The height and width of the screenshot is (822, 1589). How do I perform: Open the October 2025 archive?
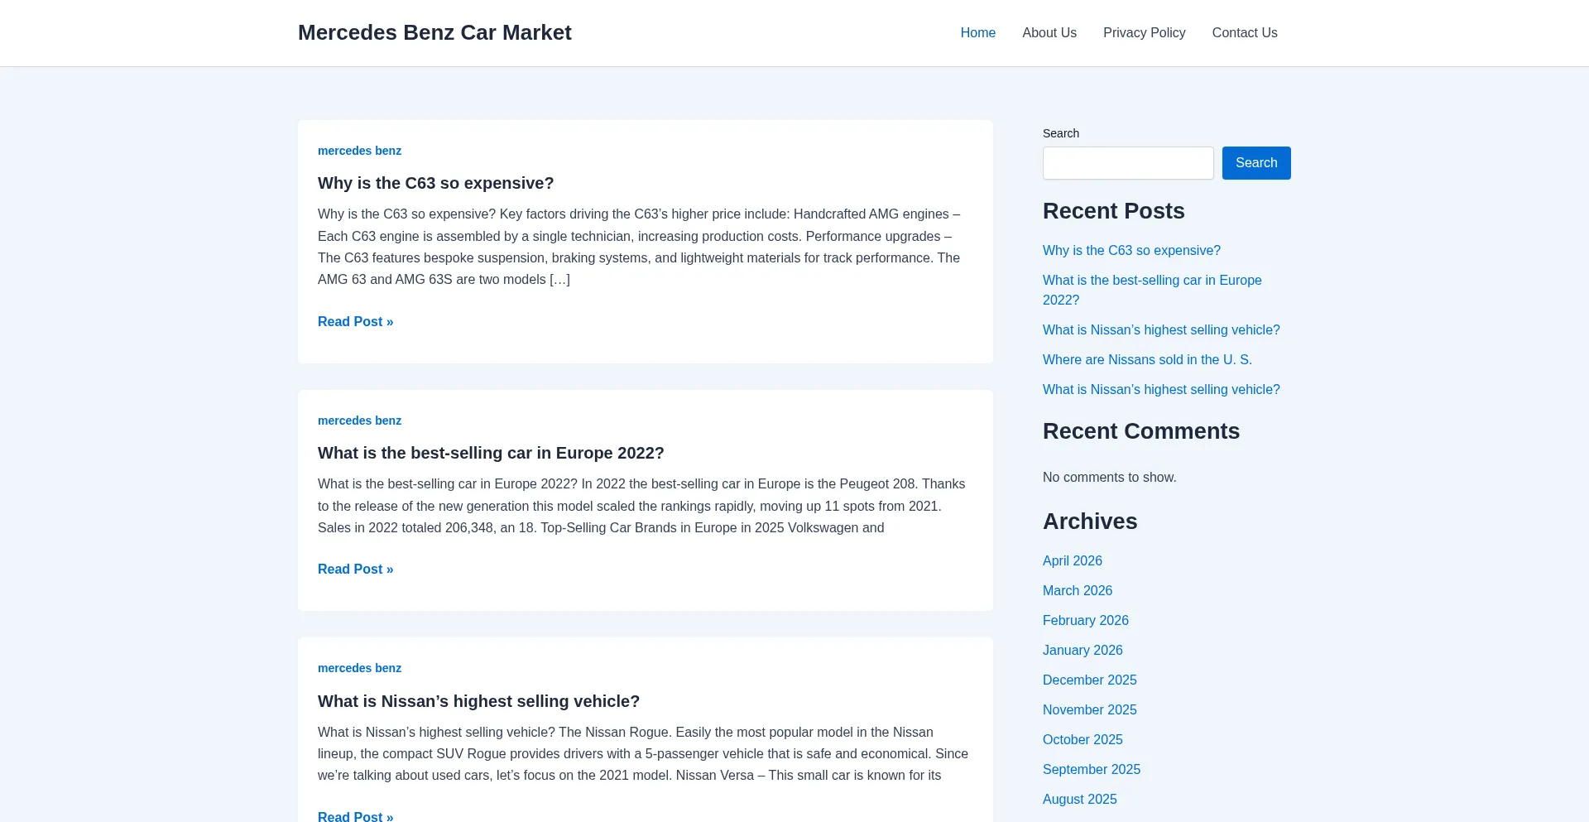point(1083,739)
